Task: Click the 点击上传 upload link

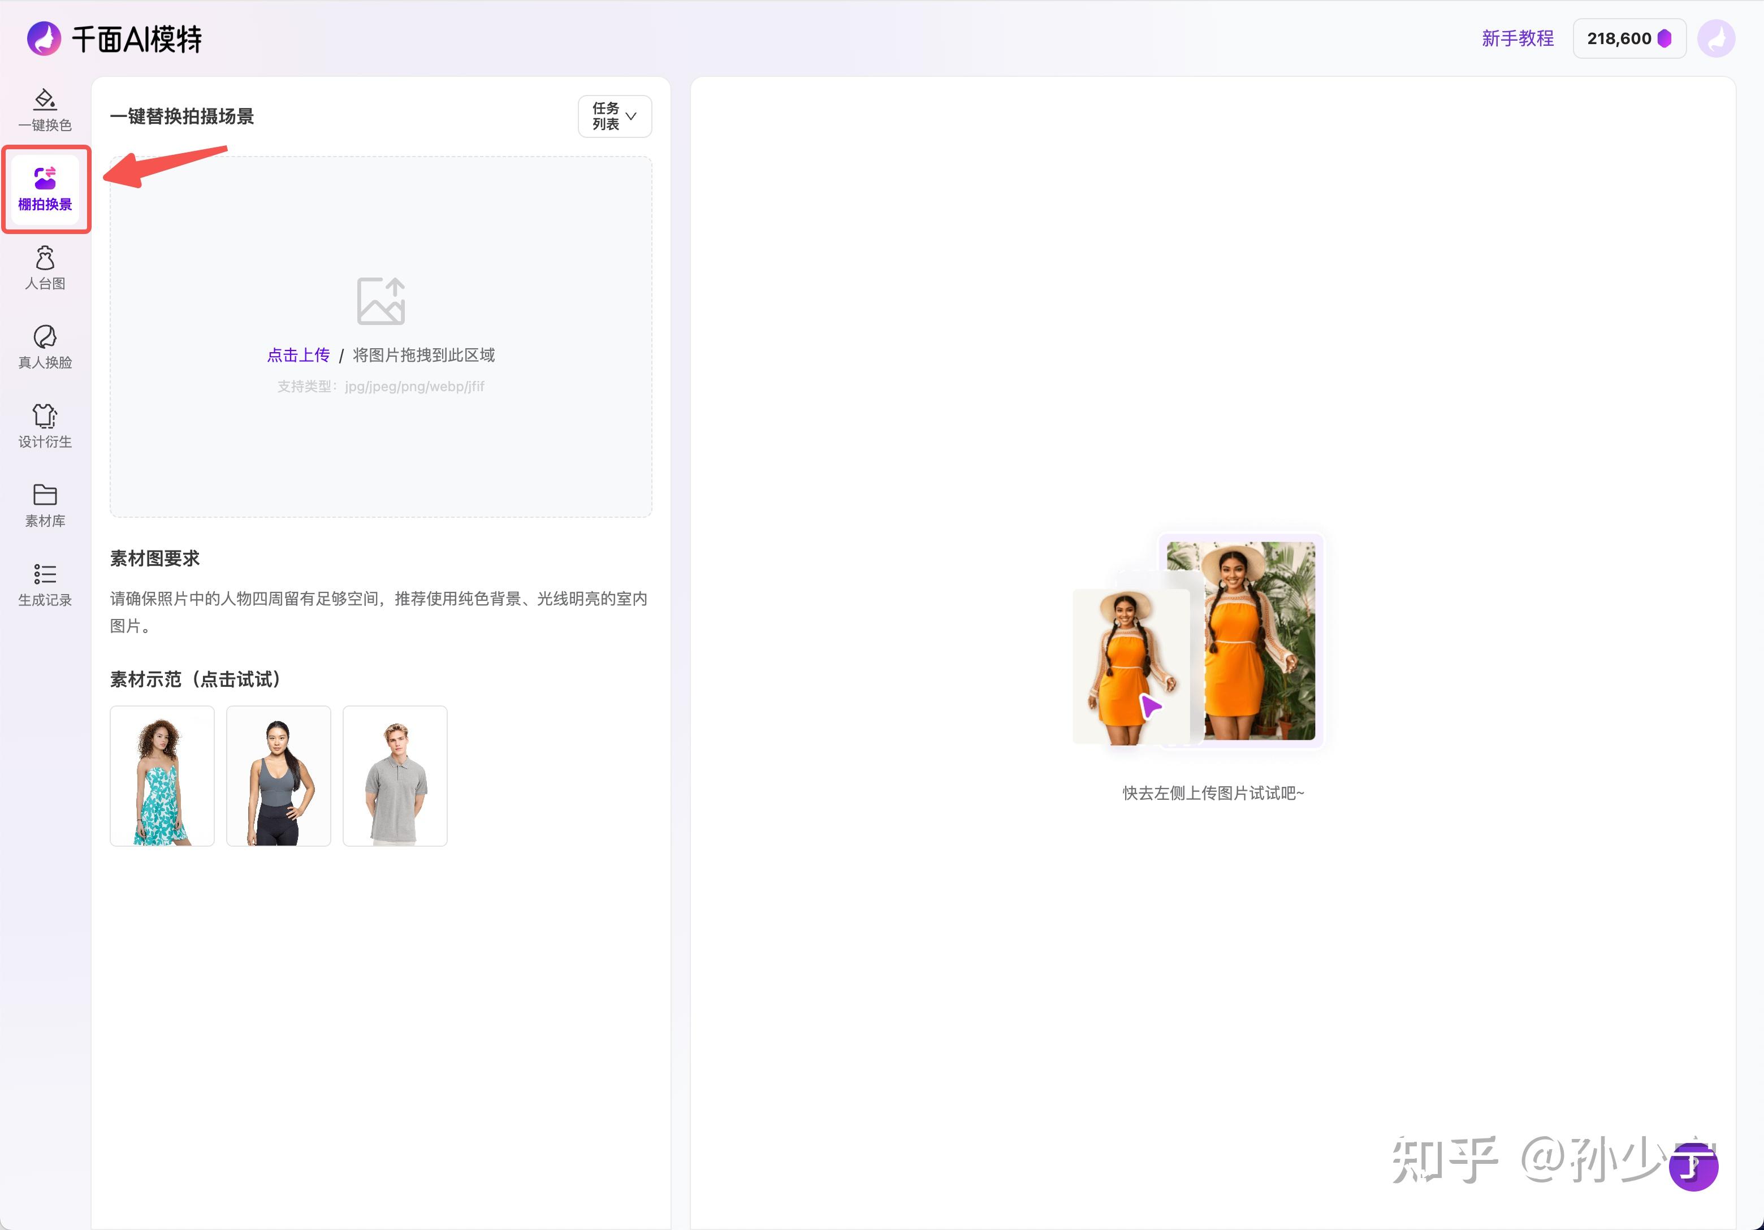Action: coord(298,355)
